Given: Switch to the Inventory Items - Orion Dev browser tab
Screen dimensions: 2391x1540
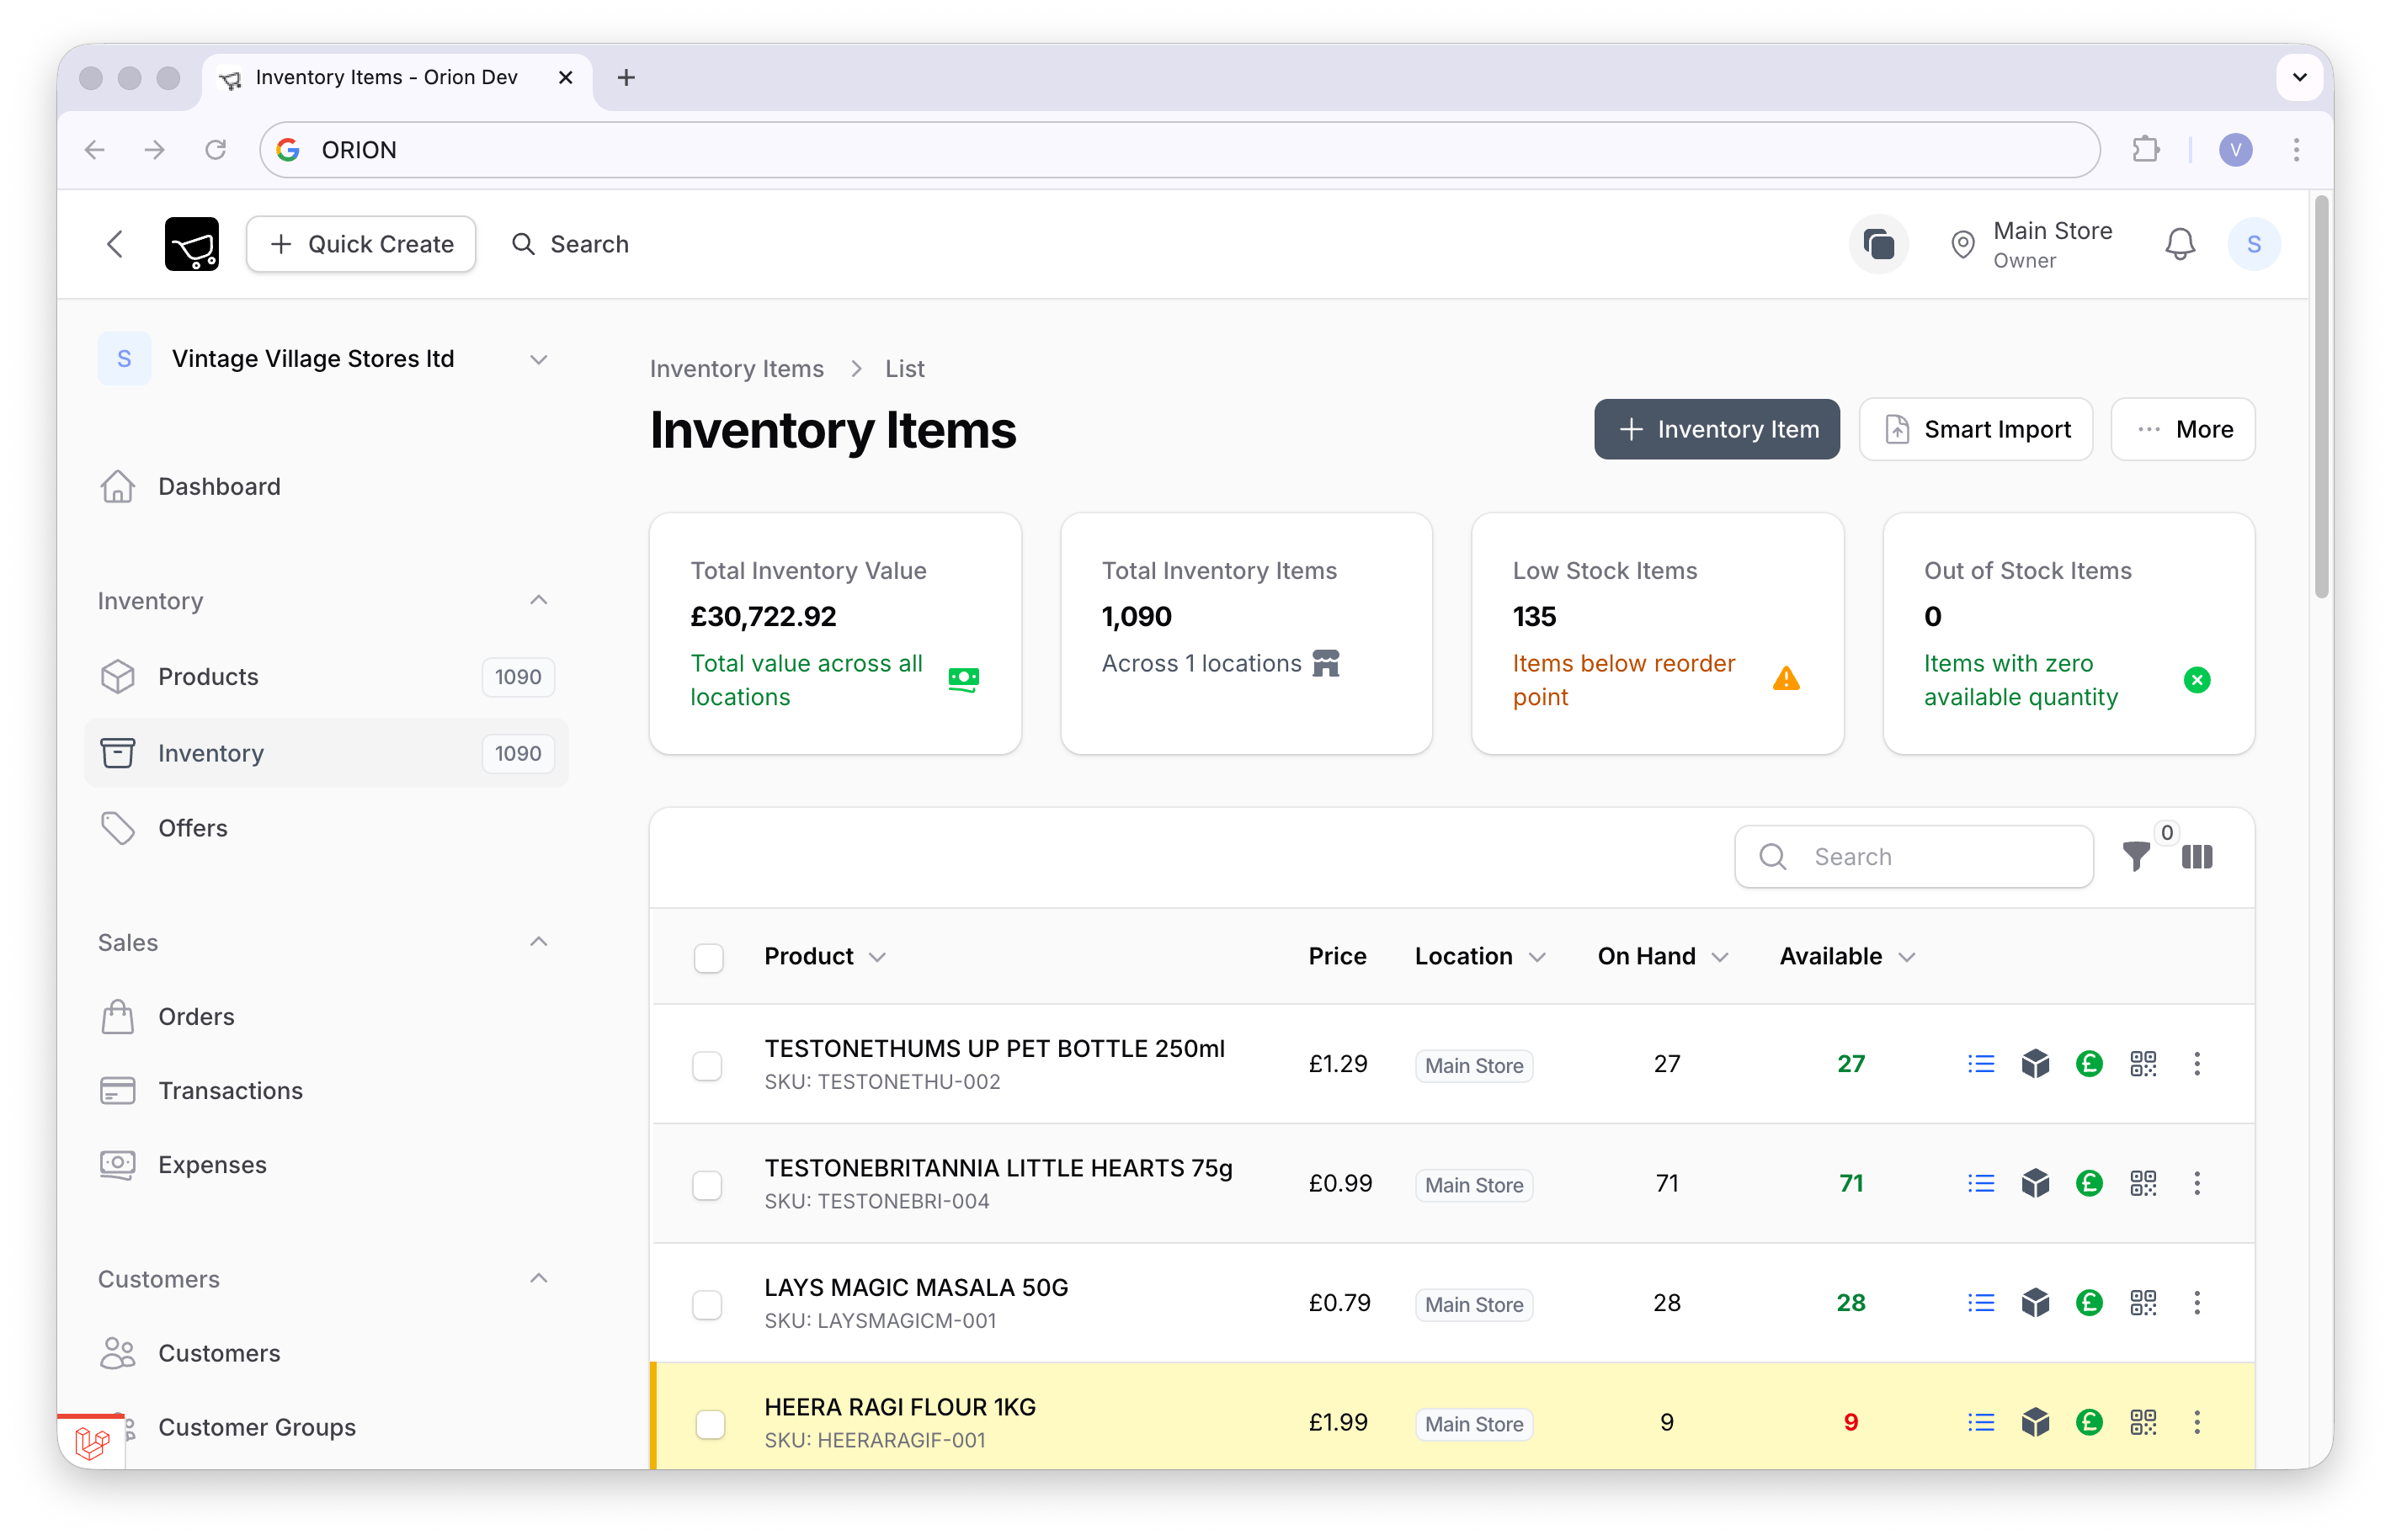Looking at the screenshot, I should coord(385,77).
